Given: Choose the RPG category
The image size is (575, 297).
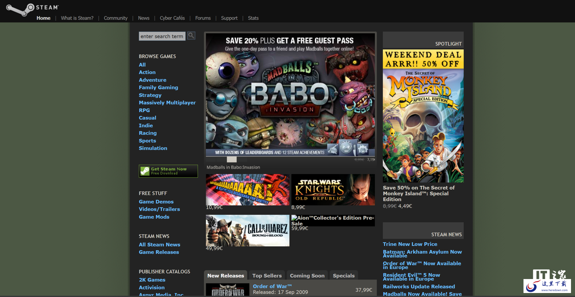Looking at the screenshot, I should 145,110.
